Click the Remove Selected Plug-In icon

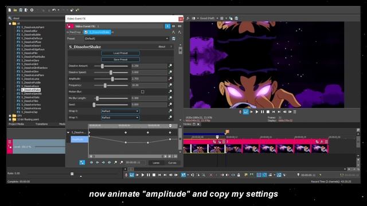[x=179, y=32]
